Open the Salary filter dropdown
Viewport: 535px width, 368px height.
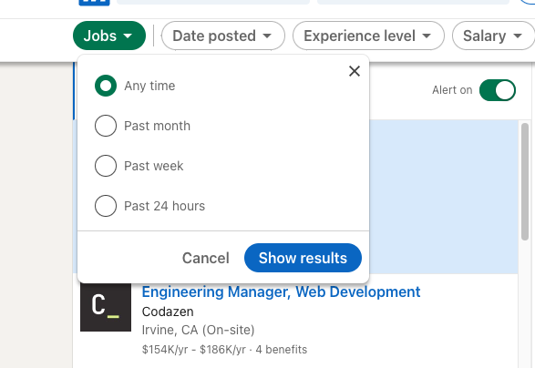493,36
